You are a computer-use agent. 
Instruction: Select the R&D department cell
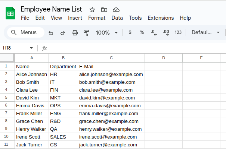[x=63, y=121]
